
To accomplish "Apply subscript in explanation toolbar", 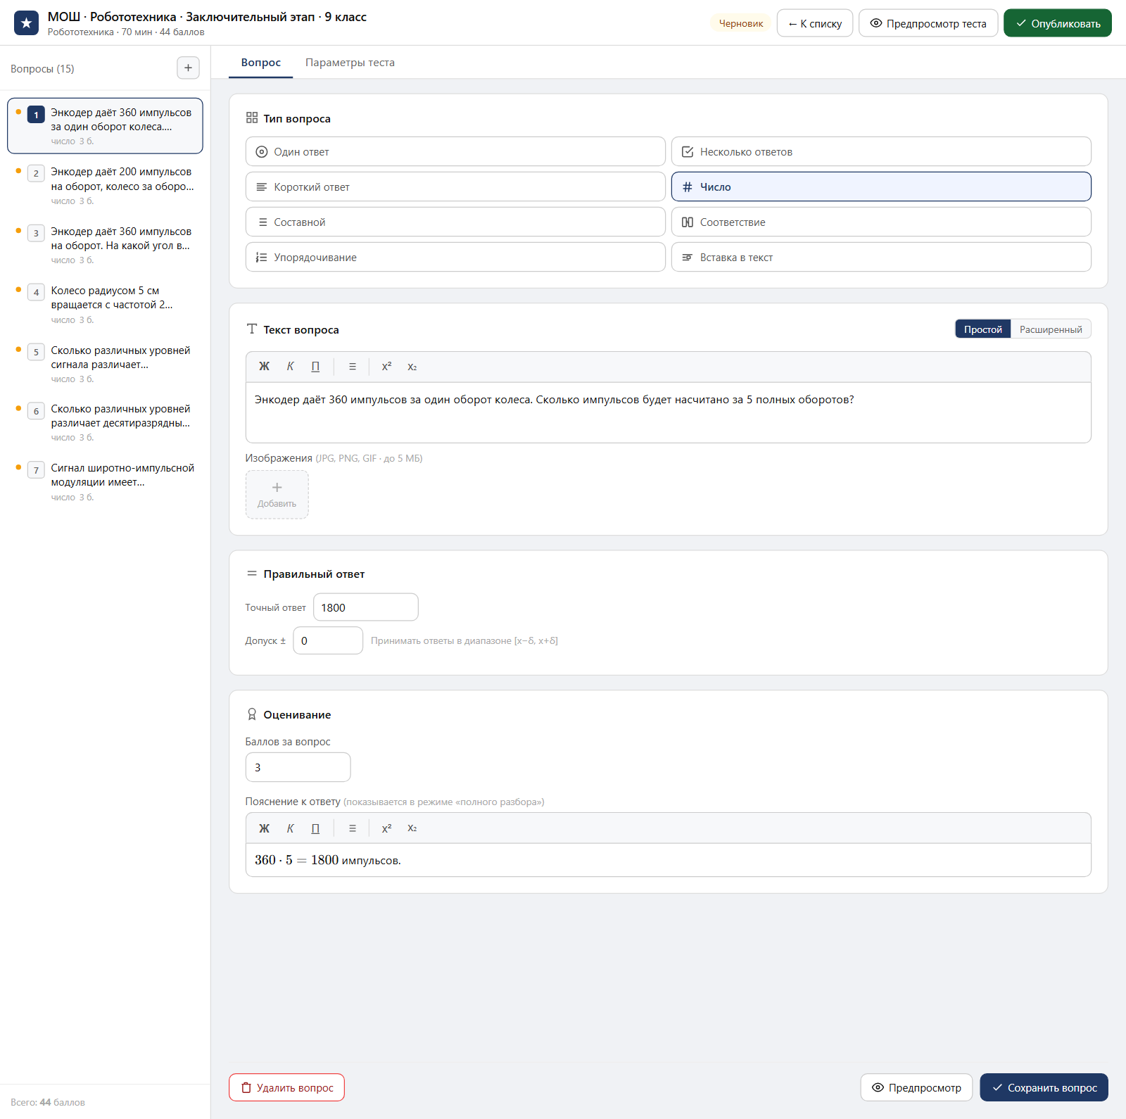I will (x=412, y=828).
